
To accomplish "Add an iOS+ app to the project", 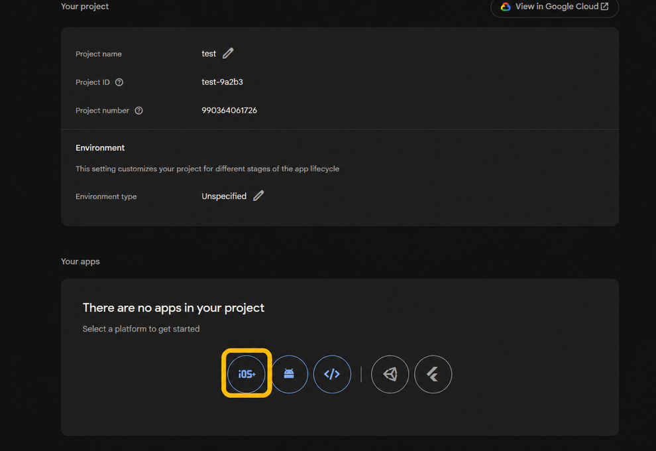I will click(x=246, y=374).
